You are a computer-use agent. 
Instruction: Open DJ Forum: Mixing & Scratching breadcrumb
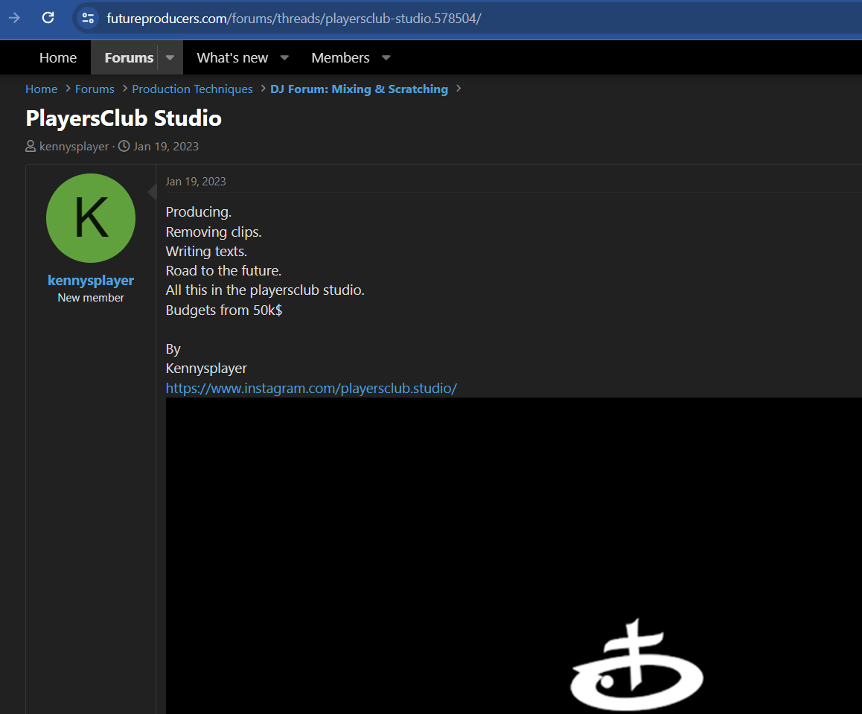pos(359,89)
